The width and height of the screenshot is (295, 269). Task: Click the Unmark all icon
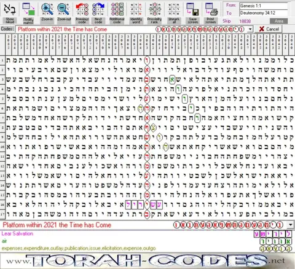coord(174,9)
